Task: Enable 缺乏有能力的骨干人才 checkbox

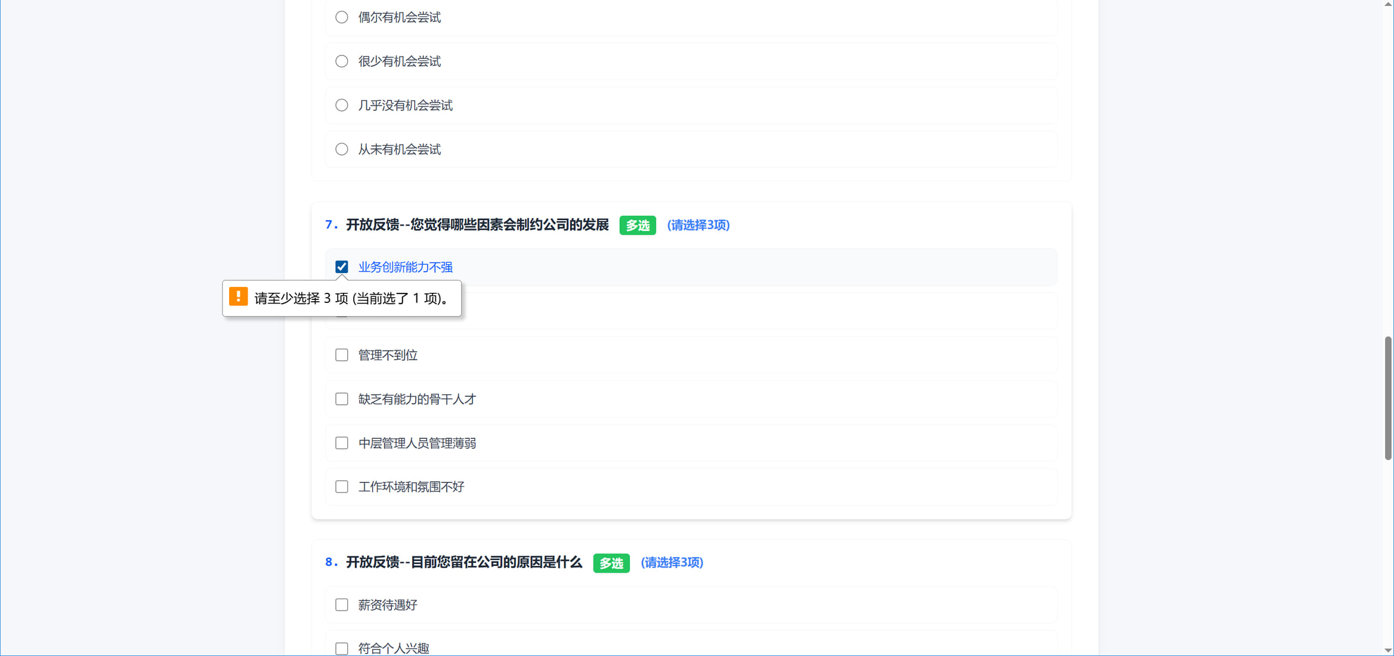Action: (341, 398)
